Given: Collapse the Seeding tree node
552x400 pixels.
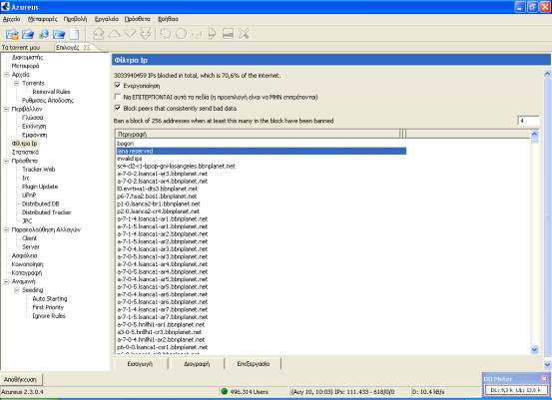Looking at the screenshot, I should [16, 290].
